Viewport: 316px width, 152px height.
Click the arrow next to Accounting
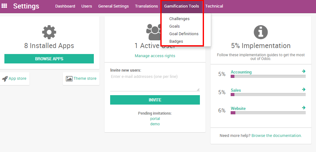pyautogui.click(x=303, y=71)
